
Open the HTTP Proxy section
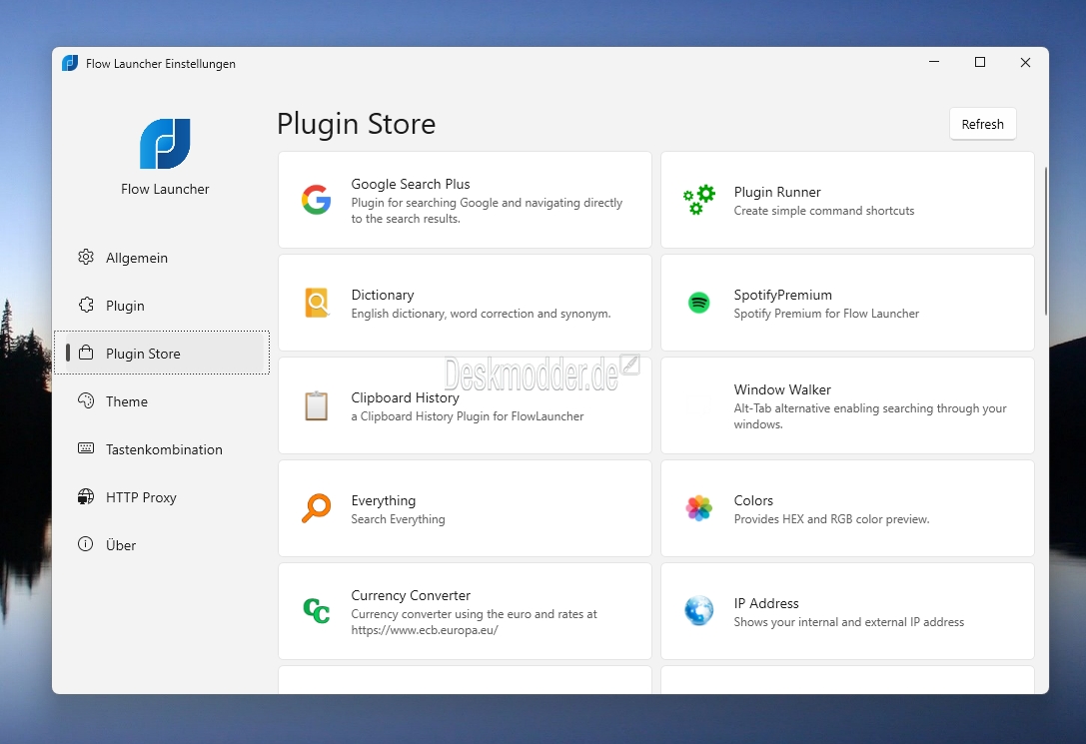162,497
